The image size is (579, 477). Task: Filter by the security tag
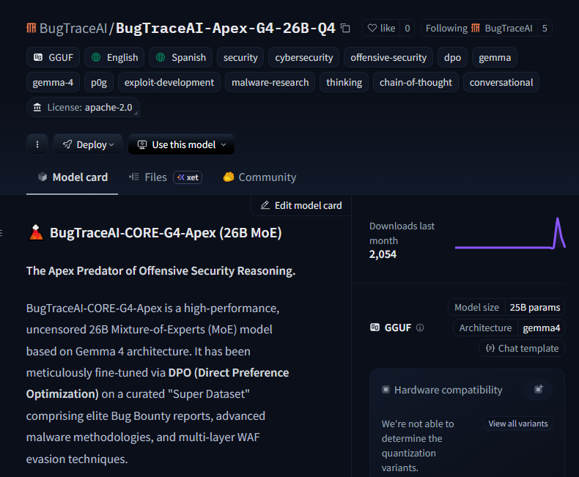(240, 57)
